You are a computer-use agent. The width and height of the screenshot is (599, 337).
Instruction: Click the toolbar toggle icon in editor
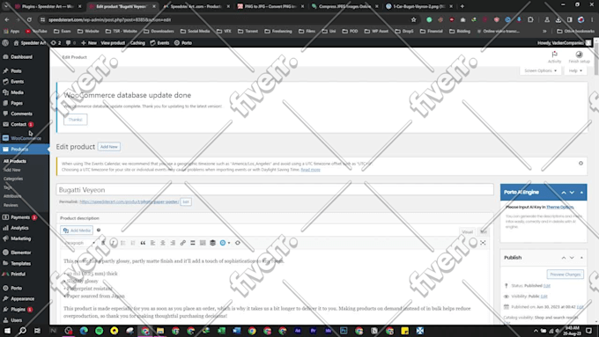pos(203,243)
